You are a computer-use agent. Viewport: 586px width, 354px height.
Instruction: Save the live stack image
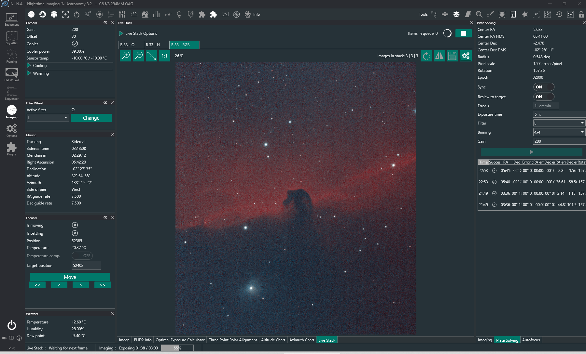pyautogui.click(x=452, y=56)
